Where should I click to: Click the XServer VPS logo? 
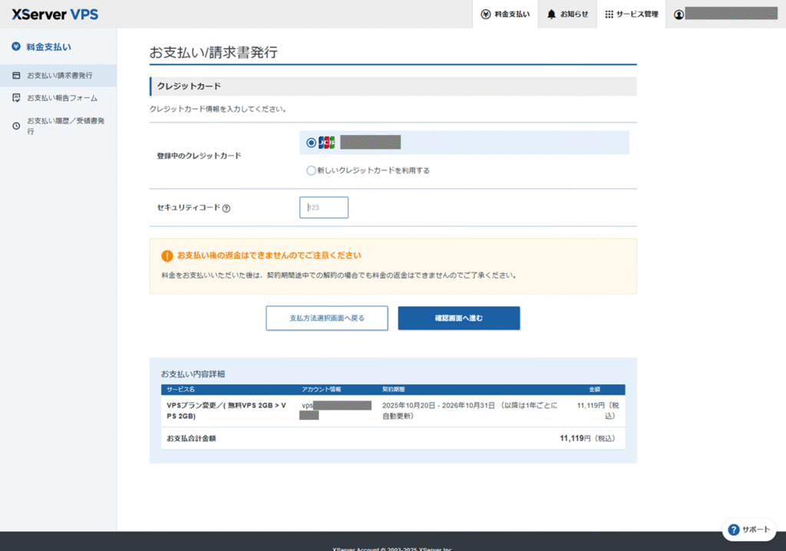pyautogui.click(x=55, y=14)
